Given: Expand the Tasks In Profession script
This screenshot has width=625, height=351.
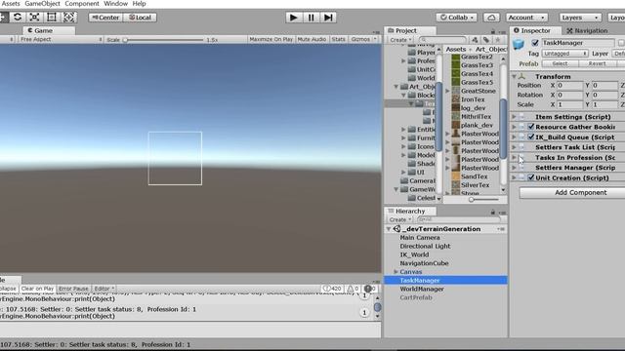Looking at the screenshot, I should (515, 158).
